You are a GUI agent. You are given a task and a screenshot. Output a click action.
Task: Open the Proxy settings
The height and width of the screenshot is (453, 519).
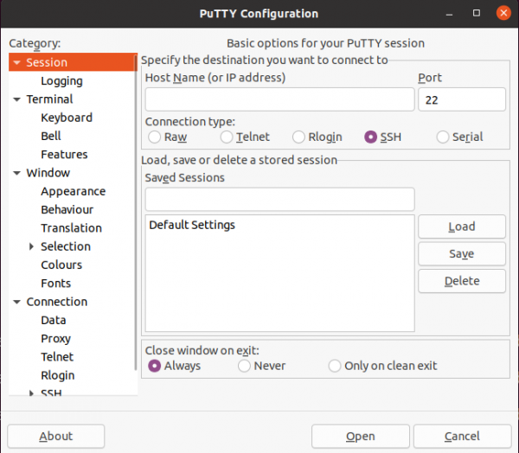click(x=56, y=339)
